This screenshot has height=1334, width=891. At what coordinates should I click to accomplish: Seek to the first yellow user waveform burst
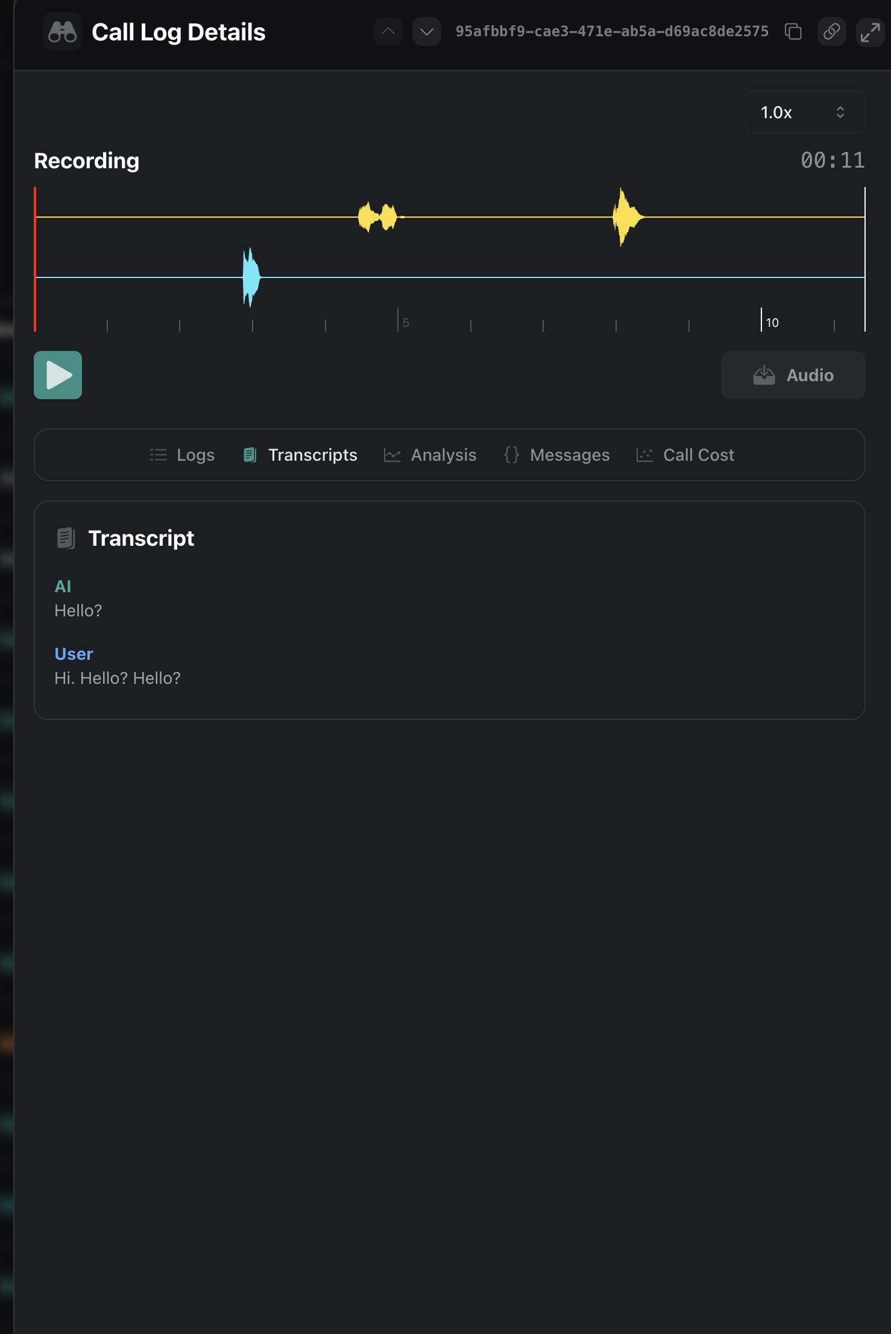378,217
